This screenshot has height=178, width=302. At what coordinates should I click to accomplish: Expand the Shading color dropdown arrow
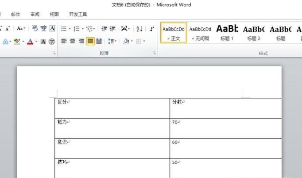pos(132,41)
